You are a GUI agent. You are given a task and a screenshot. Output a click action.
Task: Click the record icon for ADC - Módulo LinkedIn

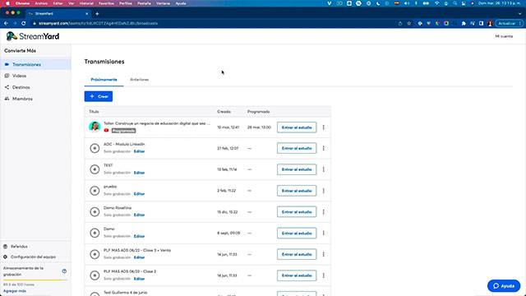[95, 148]
